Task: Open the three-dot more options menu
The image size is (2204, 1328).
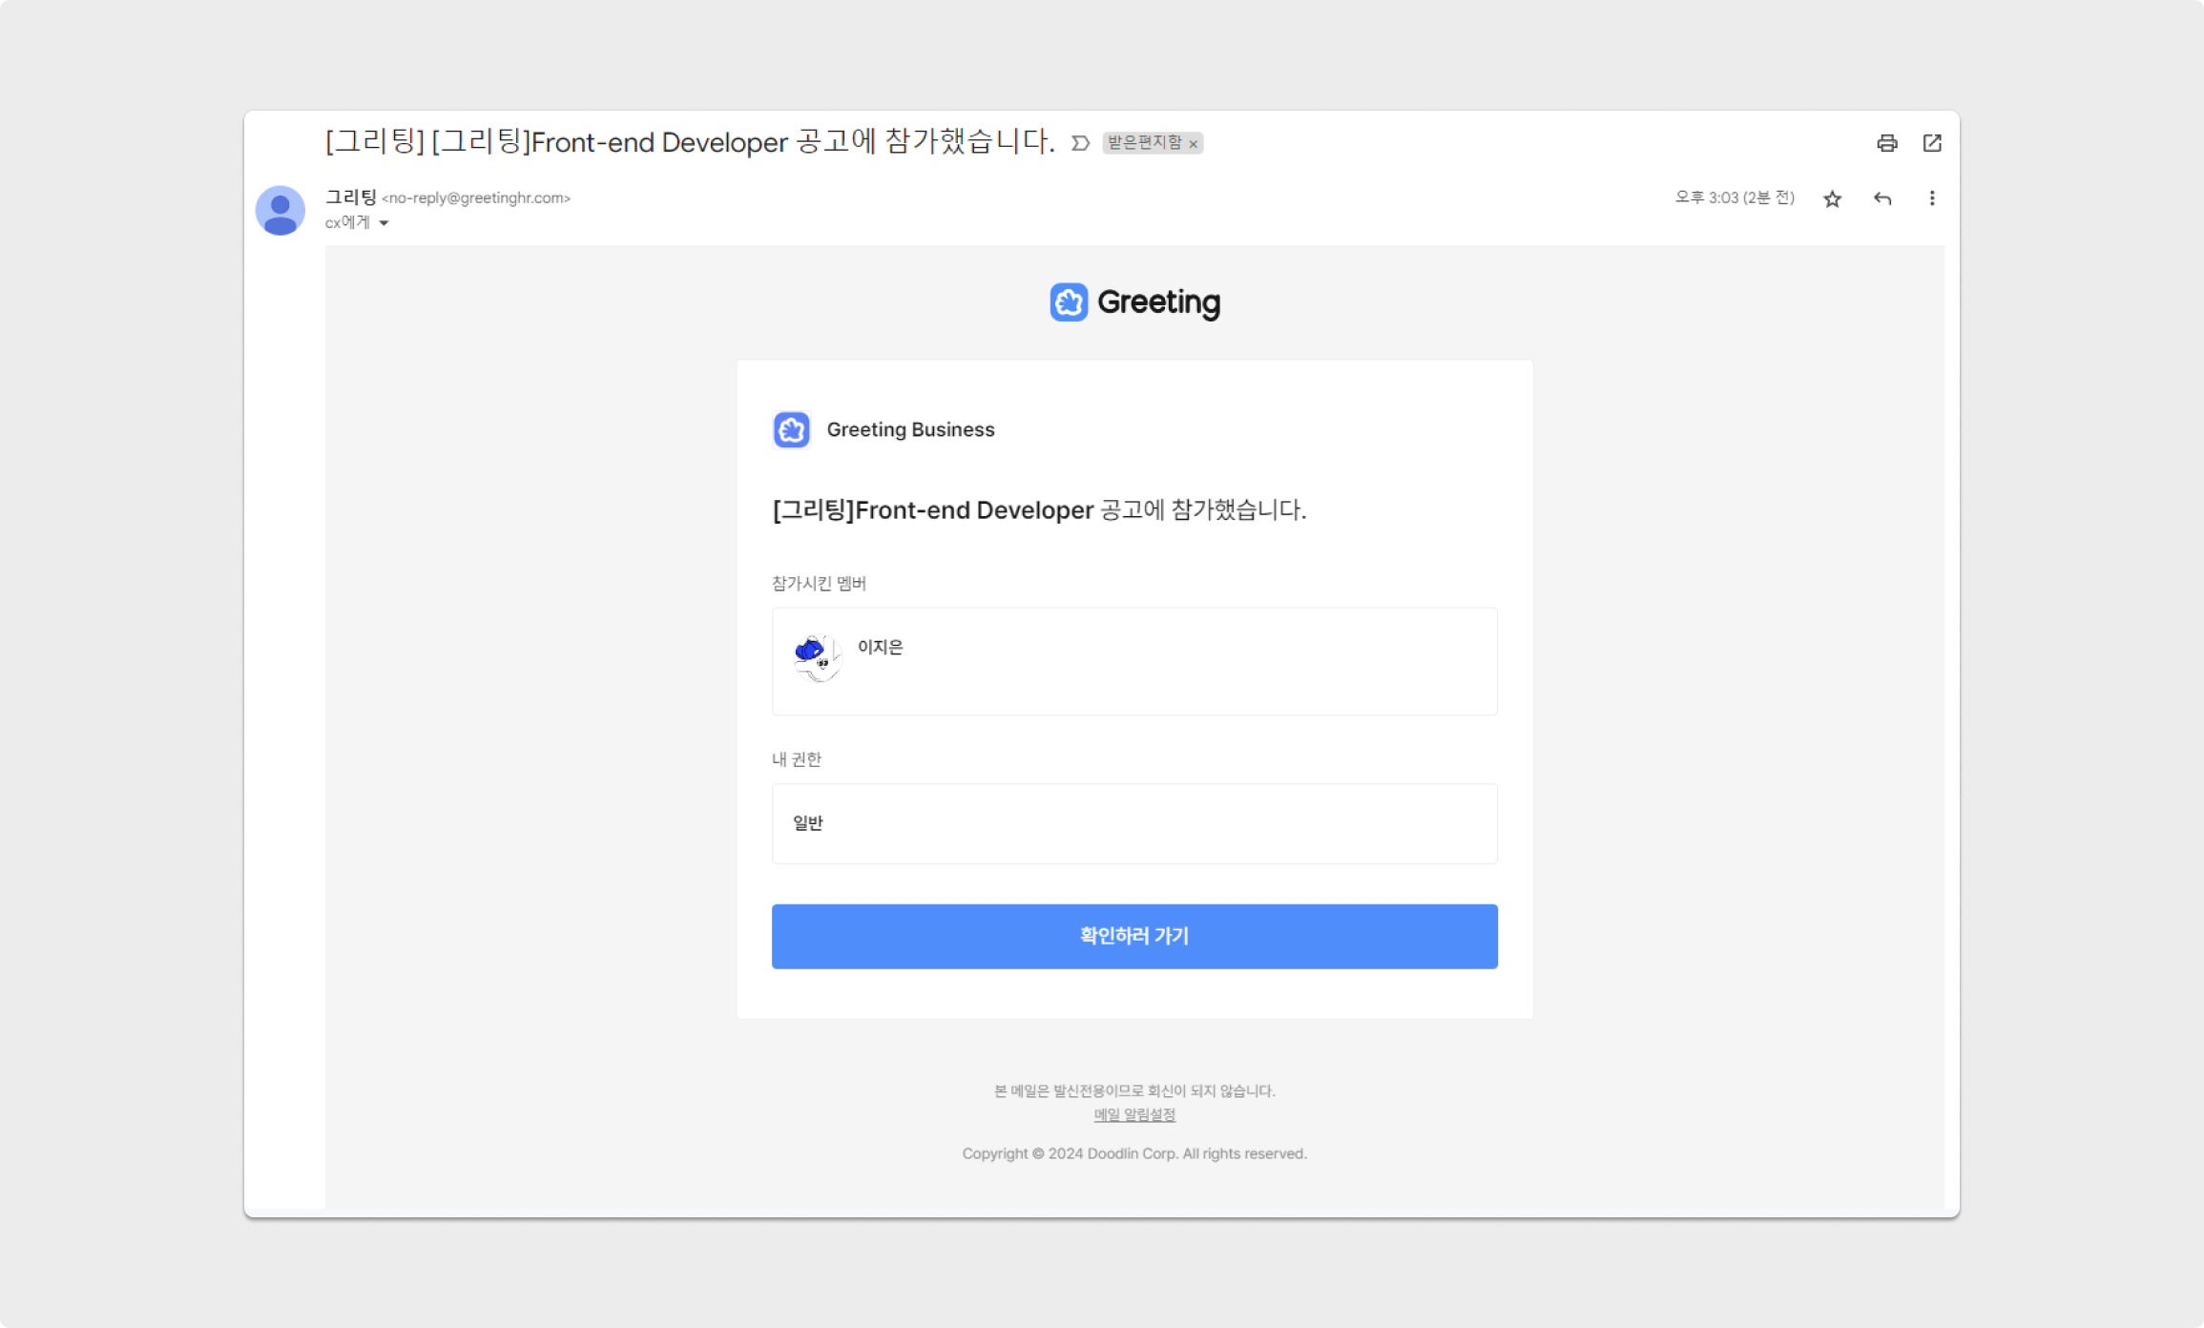Action: pos(1932,198)
